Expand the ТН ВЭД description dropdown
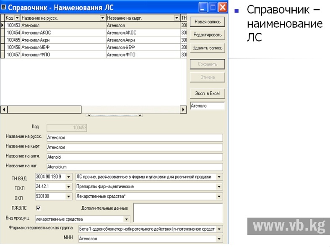 click(219, 177)
